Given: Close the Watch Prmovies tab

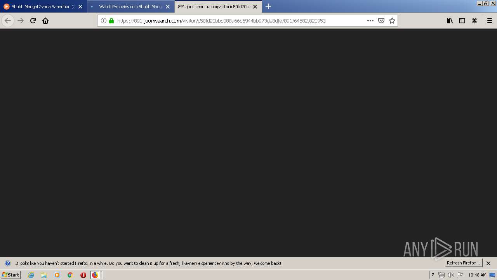Looking at the screenshot, I should click(x=168, y=7).
